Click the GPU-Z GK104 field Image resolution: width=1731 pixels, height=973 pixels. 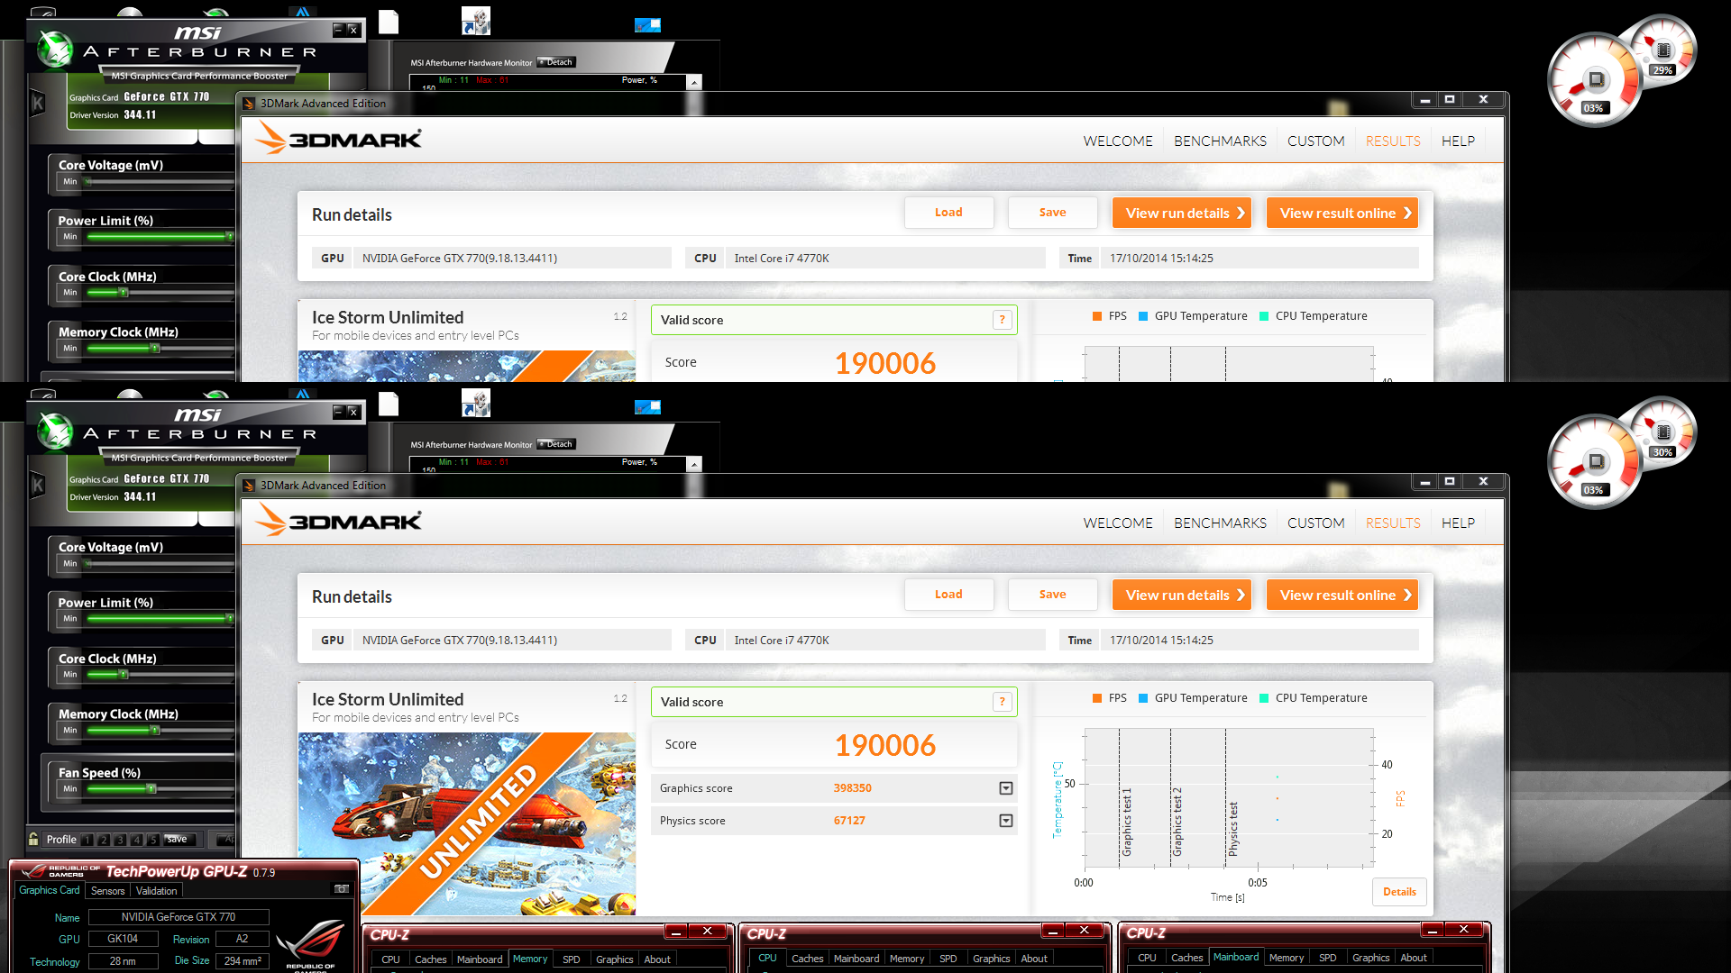tap(123, 939)
